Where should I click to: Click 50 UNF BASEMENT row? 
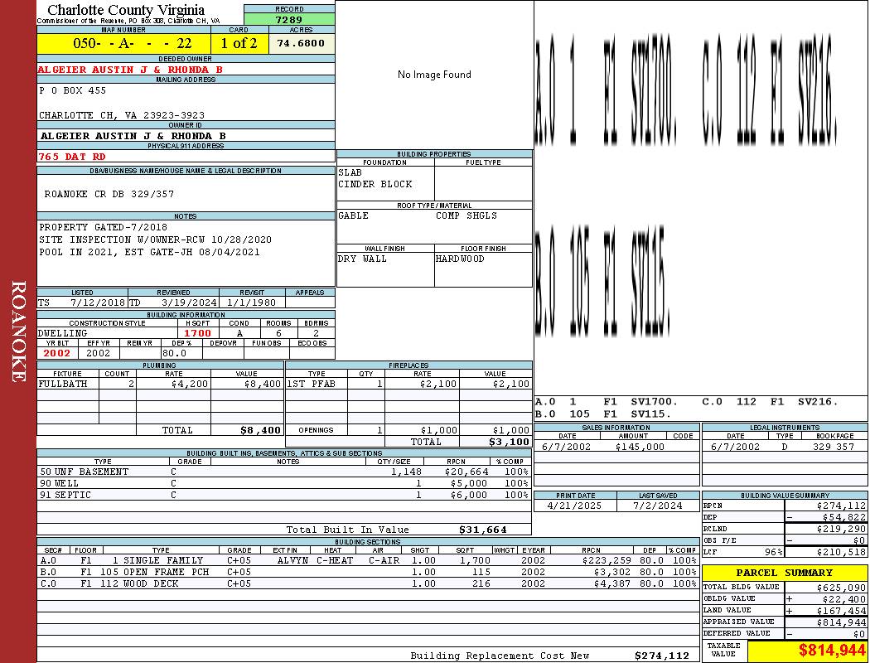tap(284, 472)
